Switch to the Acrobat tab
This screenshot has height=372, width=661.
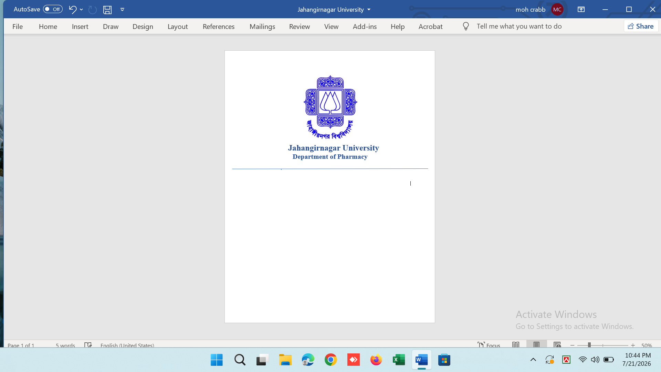430,27
